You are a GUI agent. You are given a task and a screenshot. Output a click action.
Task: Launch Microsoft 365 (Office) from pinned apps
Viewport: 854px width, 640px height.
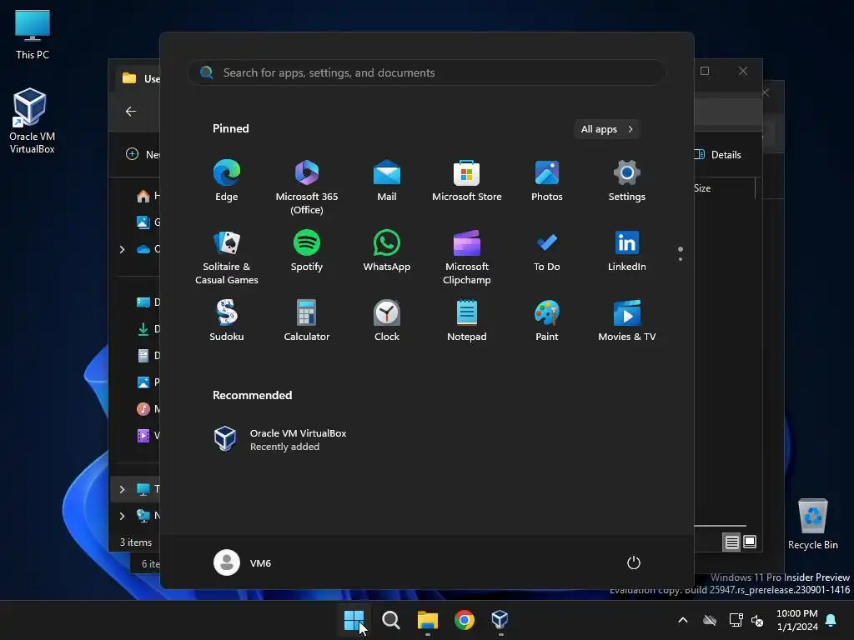point(307,187)
